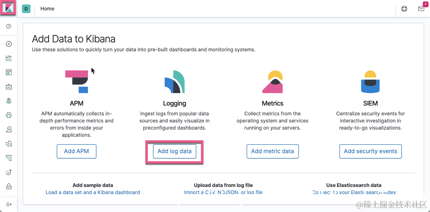430x212 pixels.
Task: Click the Logging heading text
Action: (x=175, y=103)
